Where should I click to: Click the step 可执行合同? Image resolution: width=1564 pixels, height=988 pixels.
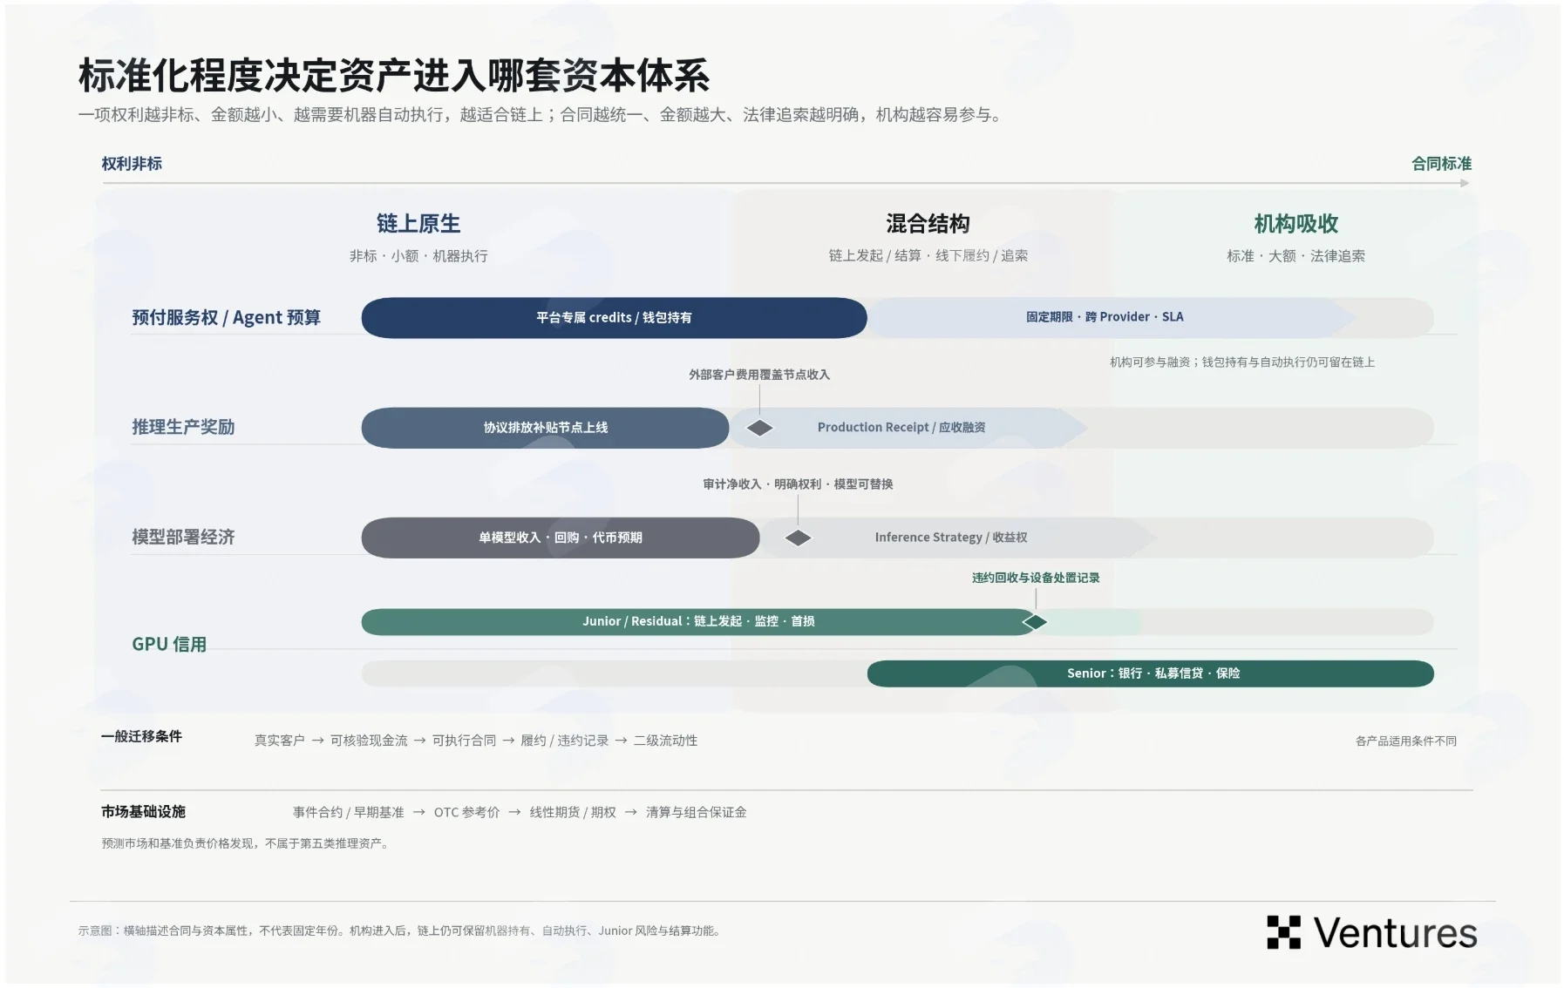(464, 741)
